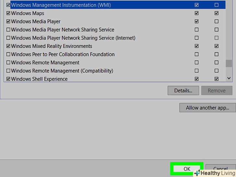Enable Windows Media Player Network Sharing Service checkbox

[8, 29]
